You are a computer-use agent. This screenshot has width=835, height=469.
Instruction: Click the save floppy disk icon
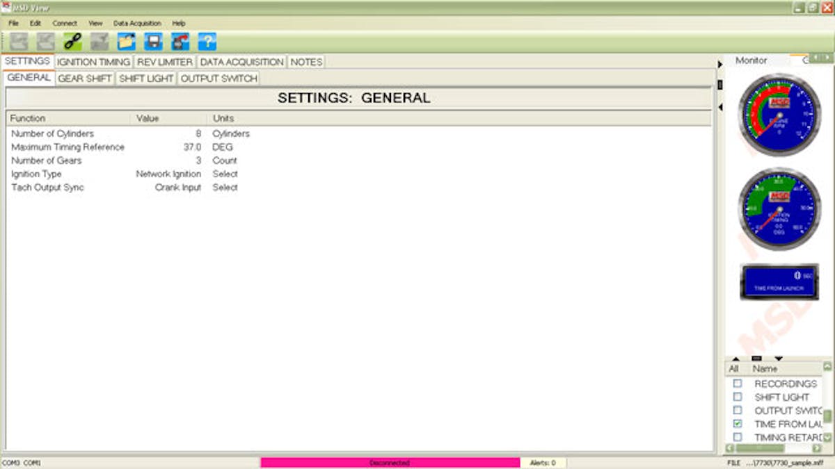coord(153,42)
